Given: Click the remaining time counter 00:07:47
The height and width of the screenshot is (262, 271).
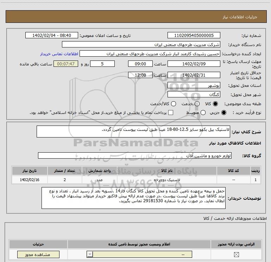Looking at the screenshot, I should 66,64.
